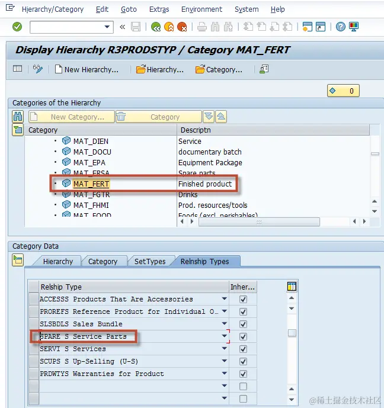Viewport: 384px width, 408px height.
Task: Click the Relship Types table scrollbar thumb
Action: click(292, 333)
